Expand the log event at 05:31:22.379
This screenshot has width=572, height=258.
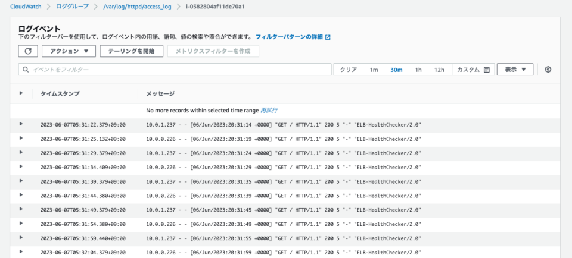[21, 124]
